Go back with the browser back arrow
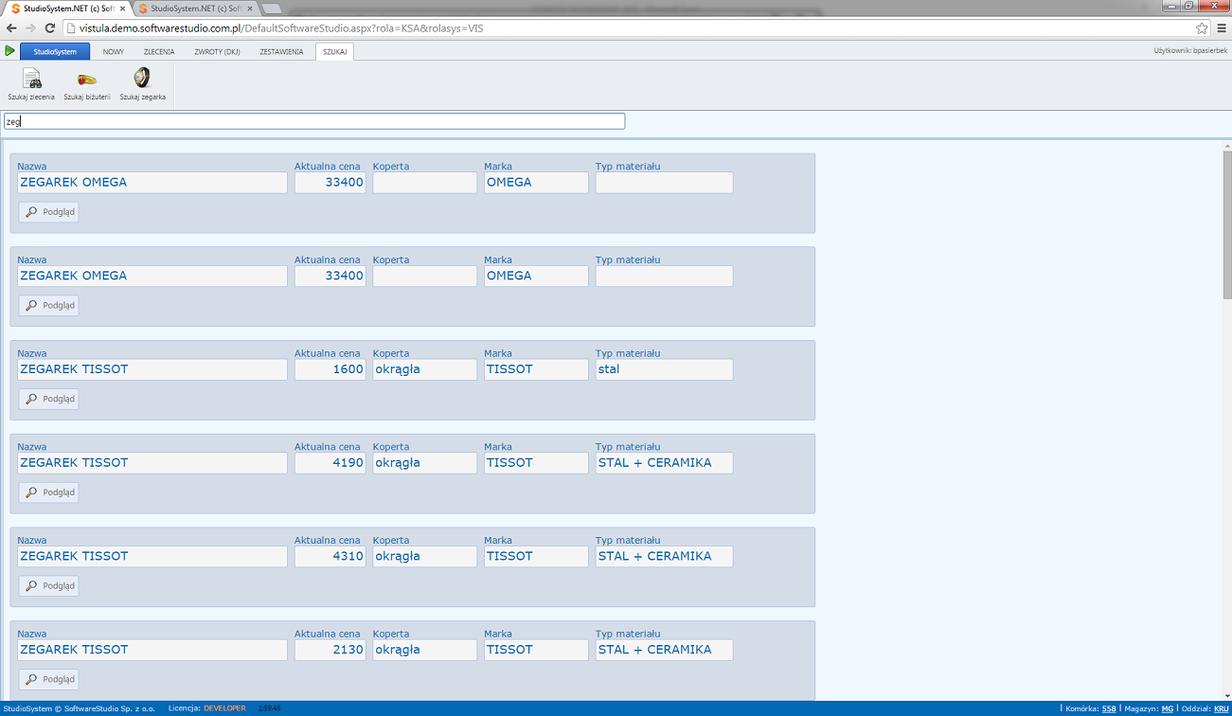This screenshot has width=1232, height=716. [11, 28]
